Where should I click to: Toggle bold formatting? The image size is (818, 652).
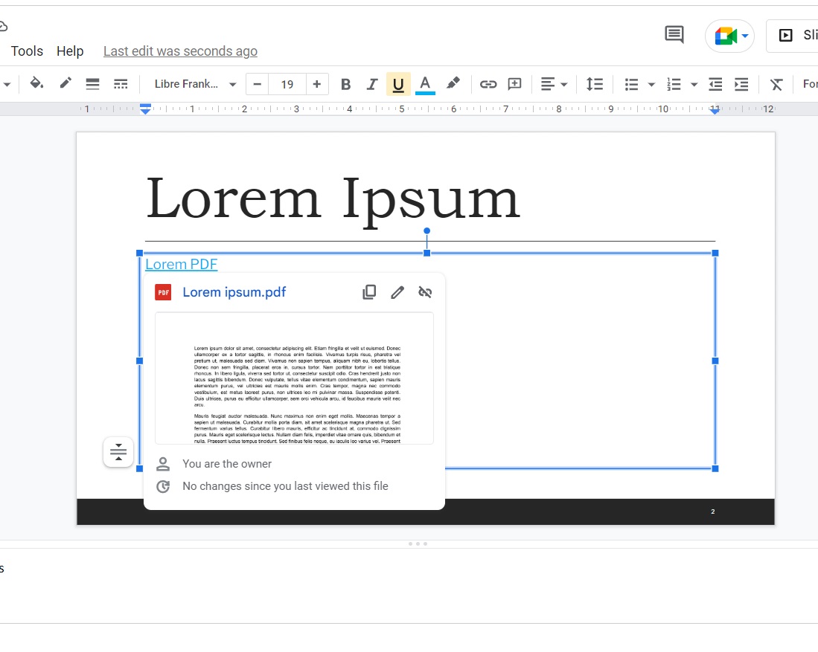click(345, 83)
